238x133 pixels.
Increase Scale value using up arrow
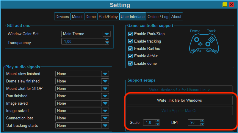(158, 121)
